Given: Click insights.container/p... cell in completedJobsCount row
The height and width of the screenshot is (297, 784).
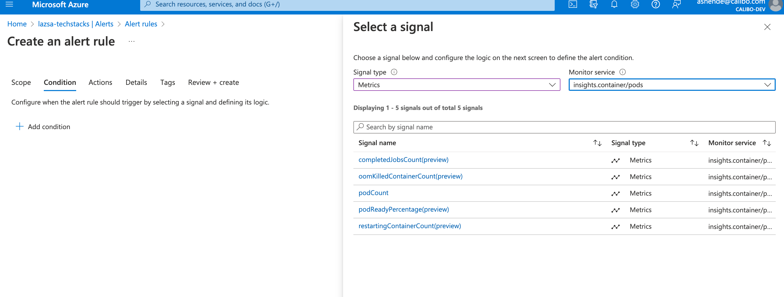Looking at the screenshot, I should point(740,160).
